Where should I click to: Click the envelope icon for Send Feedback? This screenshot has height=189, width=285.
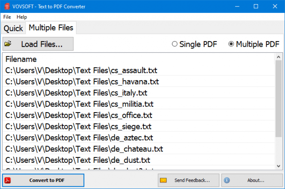point(163,180)
